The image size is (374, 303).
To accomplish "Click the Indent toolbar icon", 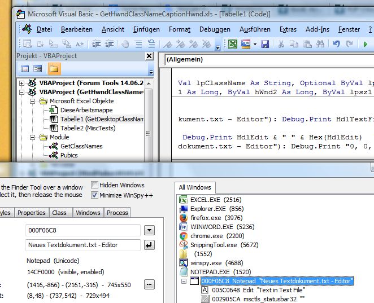I will click(x=96, y=44).
